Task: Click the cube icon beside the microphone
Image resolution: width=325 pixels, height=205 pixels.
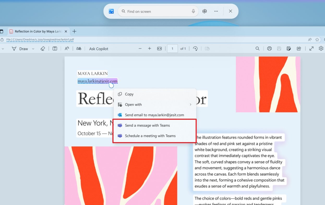Action: tap(205, 11)
